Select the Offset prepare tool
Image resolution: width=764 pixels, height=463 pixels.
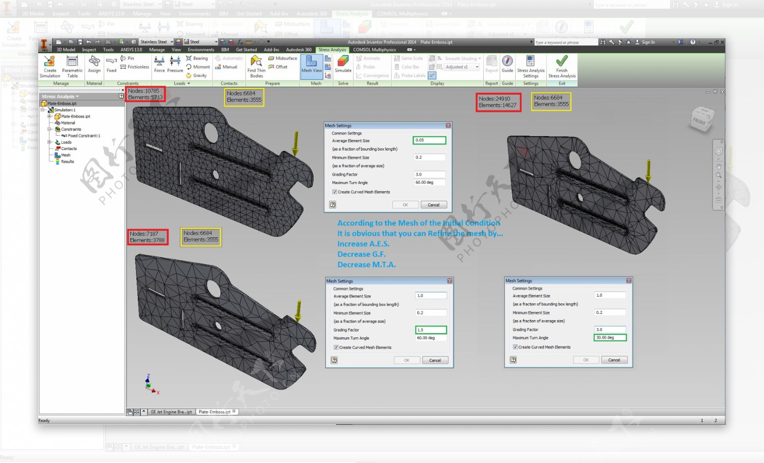click(278, 67)
